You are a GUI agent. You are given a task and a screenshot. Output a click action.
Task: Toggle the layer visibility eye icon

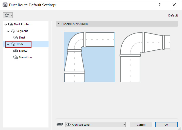point(68,125)
